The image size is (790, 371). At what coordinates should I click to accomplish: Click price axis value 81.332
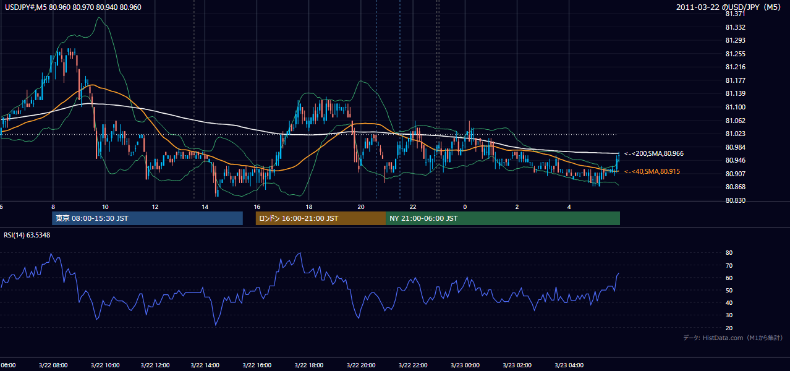coord(735,27)
